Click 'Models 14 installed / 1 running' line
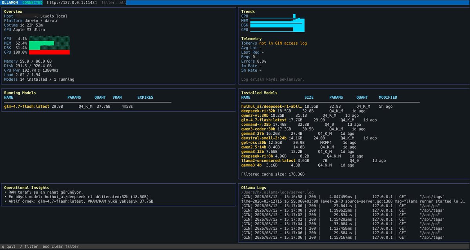 pos(39,80)
